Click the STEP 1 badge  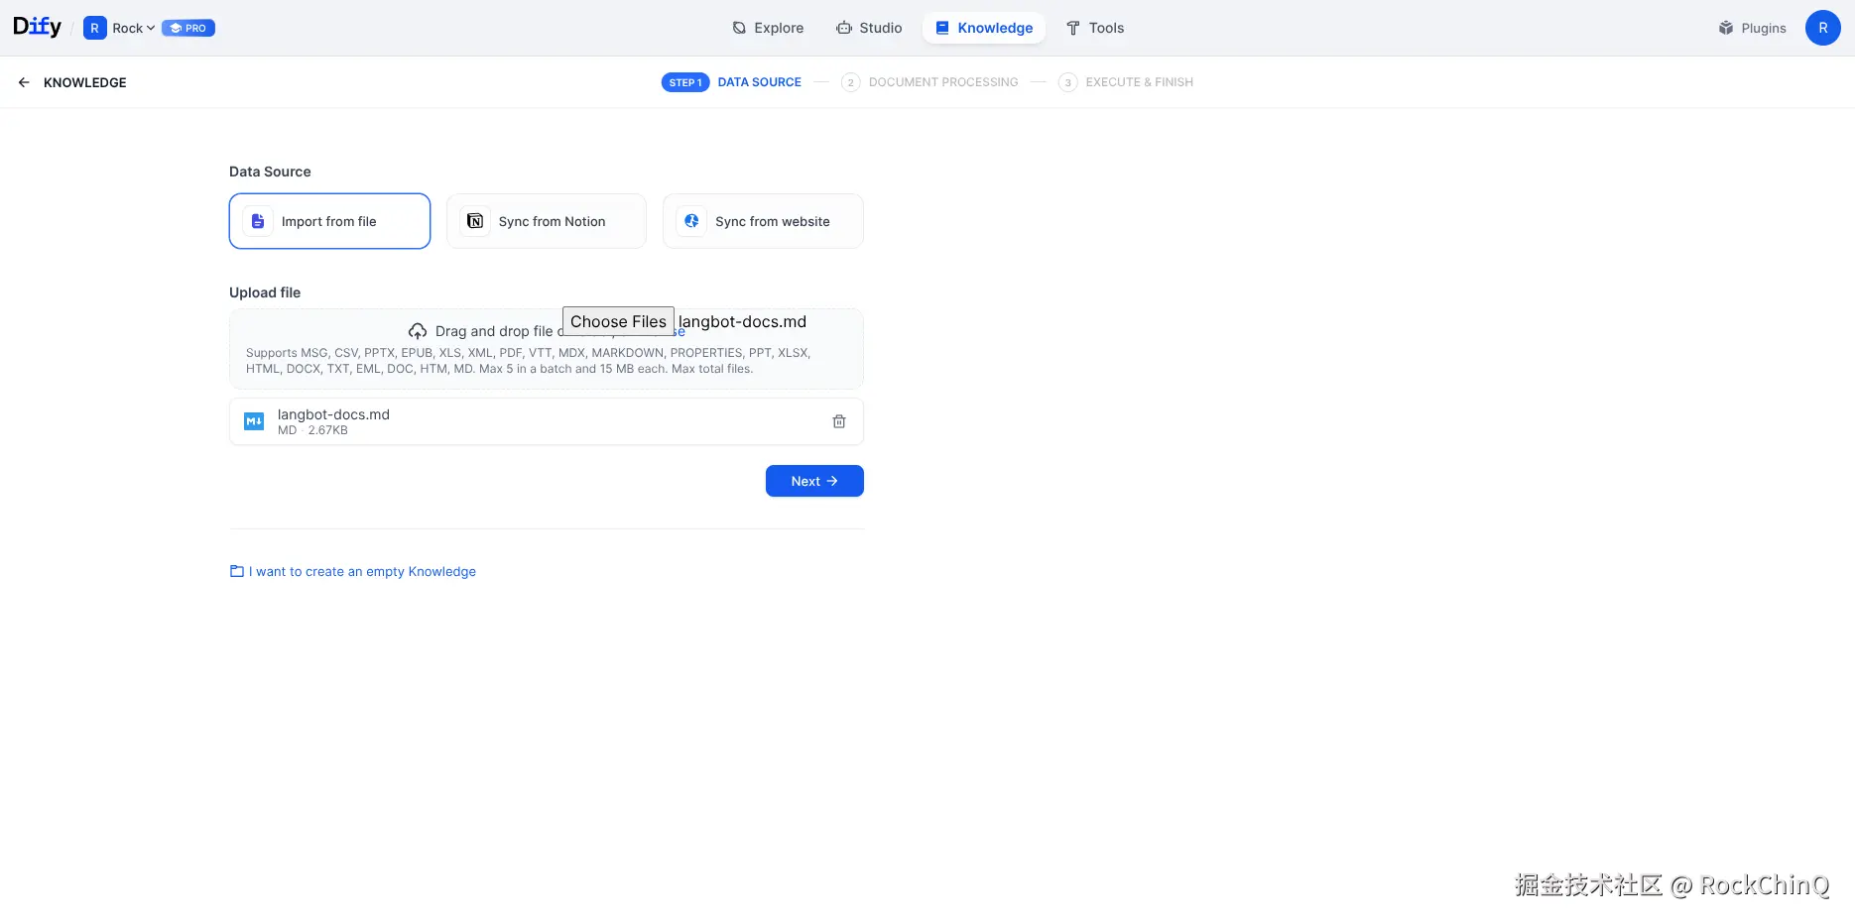click(685, 82)
